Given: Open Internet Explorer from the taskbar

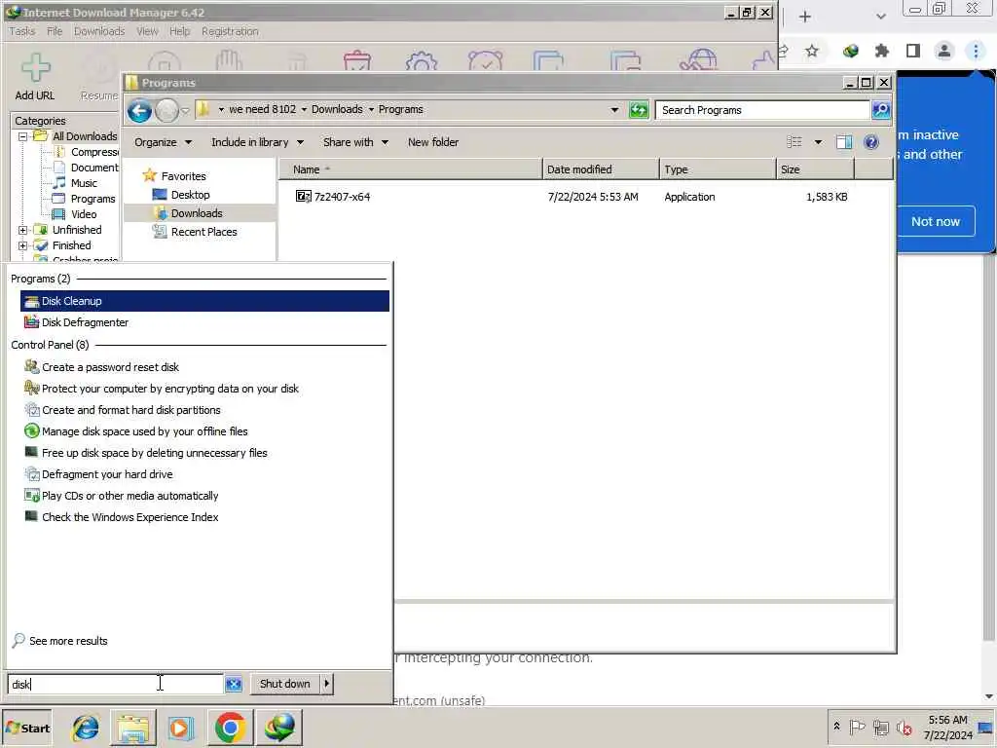Looking at the screenshot, I should (86, 728).
